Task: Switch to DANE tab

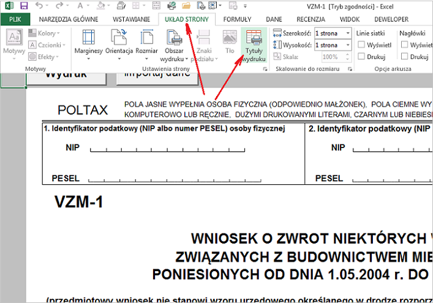Action: tap(274, 20)
